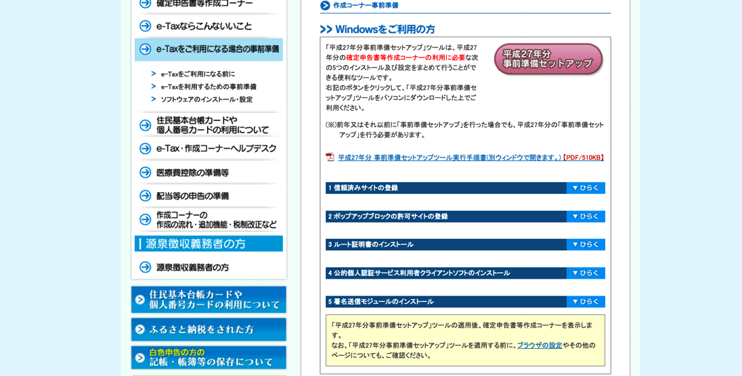Click 源泉徴収義務者の方 blue section header
This screenshot has width=742, height=376.
pyautogui.click(x=209, y=243)
